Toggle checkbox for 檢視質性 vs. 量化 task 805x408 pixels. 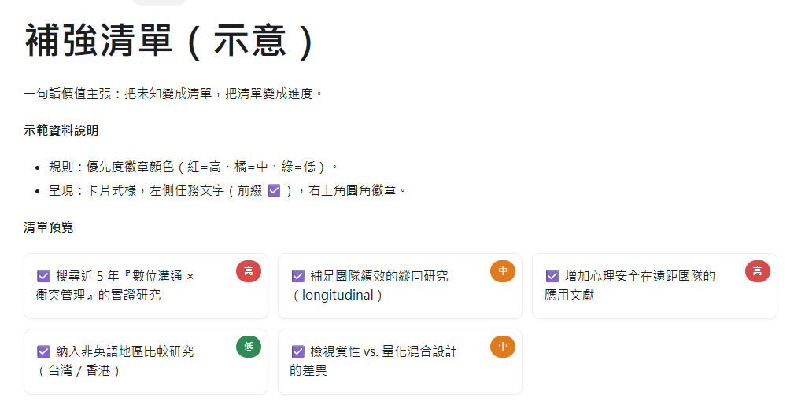[298, 351]
